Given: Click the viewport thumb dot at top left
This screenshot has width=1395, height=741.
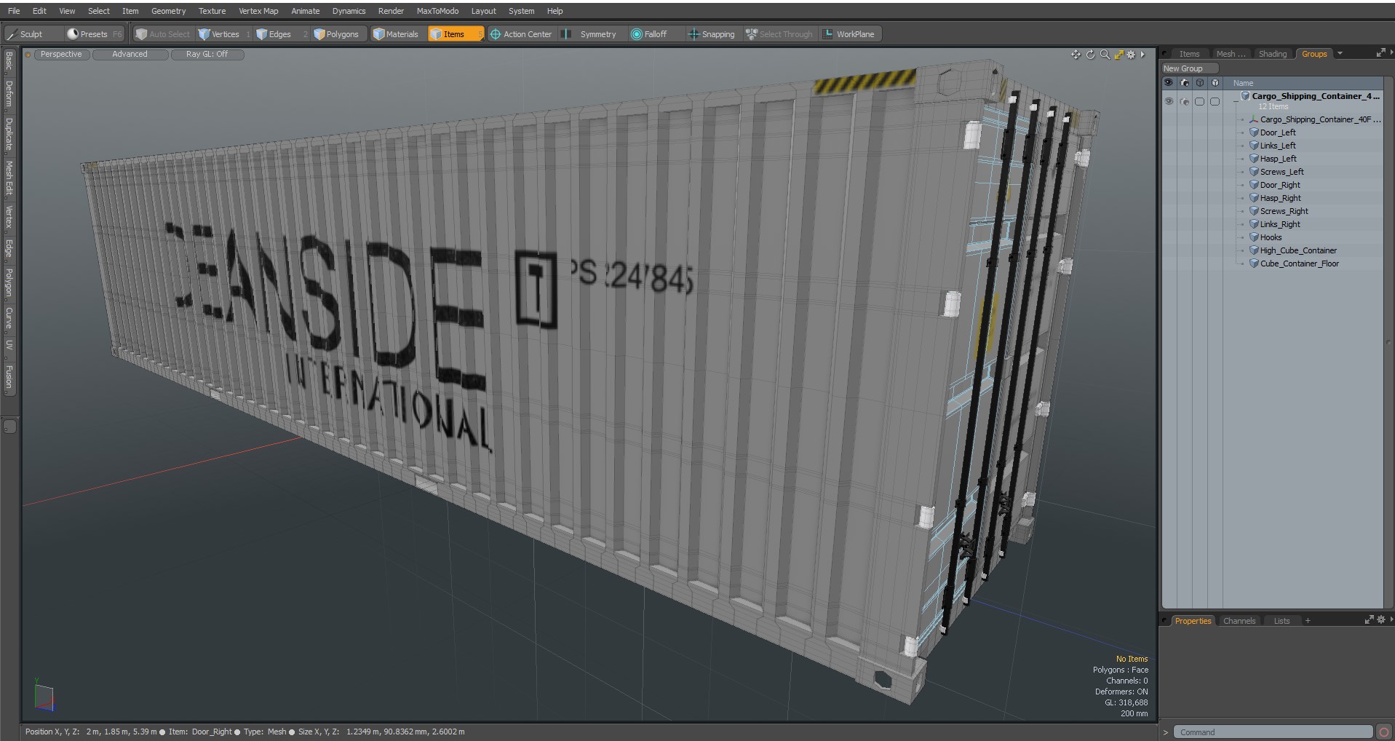Looking at the screenshot, I should 28,55.
